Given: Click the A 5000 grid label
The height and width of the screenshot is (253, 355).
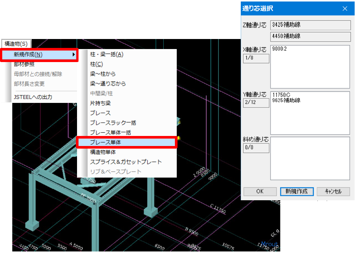Looking at the screenshot, I should 76,246.
